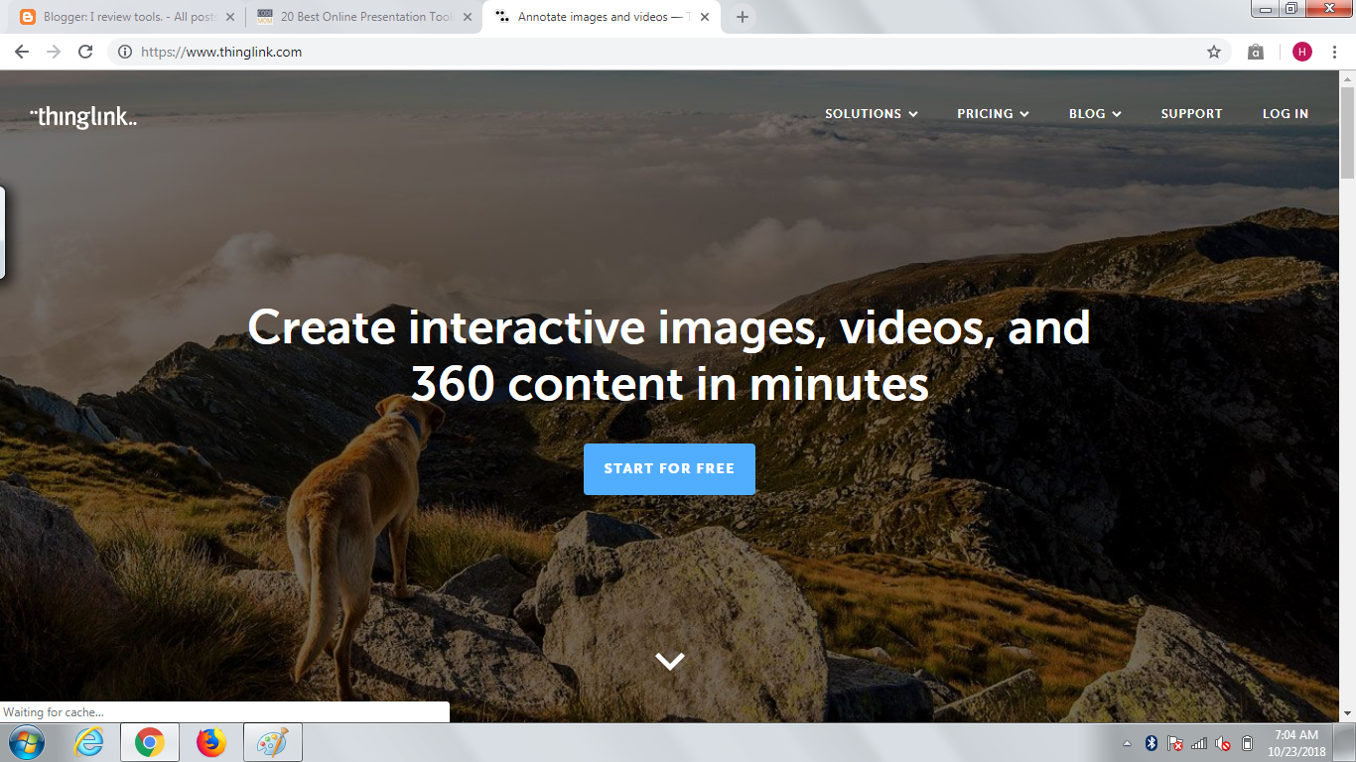Open the Chrome profile avatar with the H
Image resolution: width=1356 pixels, height=762 pixels.
coord(1303,52)
